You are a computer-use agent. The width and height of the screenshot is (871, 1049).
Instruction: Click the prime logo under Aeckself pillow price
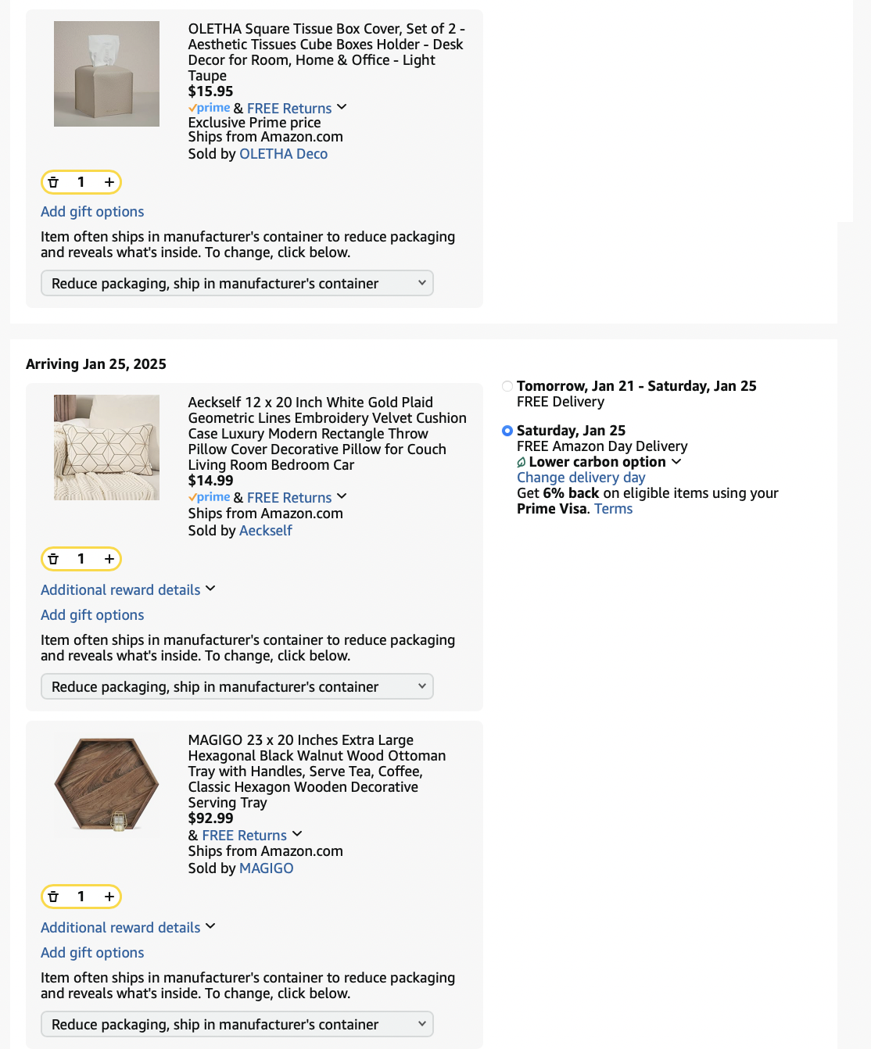click(x=210, y=497)
